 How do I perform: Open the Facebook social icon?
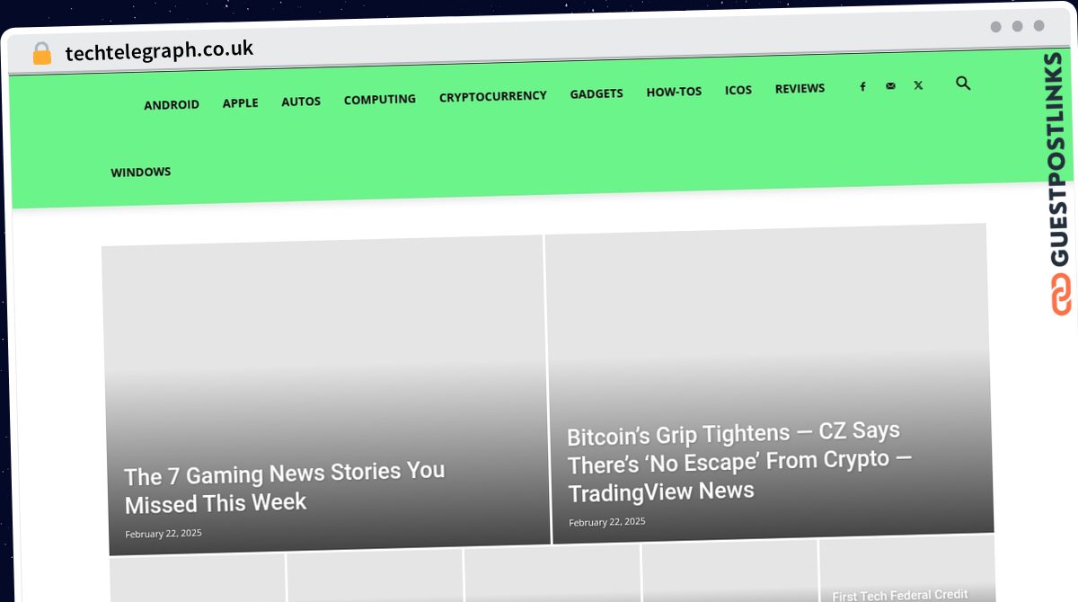(862, 86)
